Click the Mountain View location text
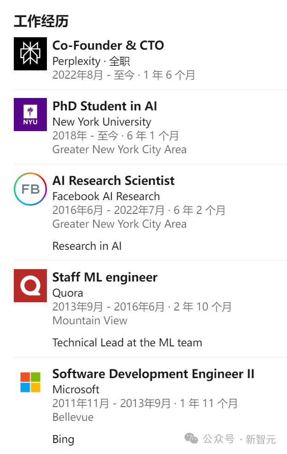Image resolution: width=287 pixels, height=454 pixels. (x=90, y=321)
